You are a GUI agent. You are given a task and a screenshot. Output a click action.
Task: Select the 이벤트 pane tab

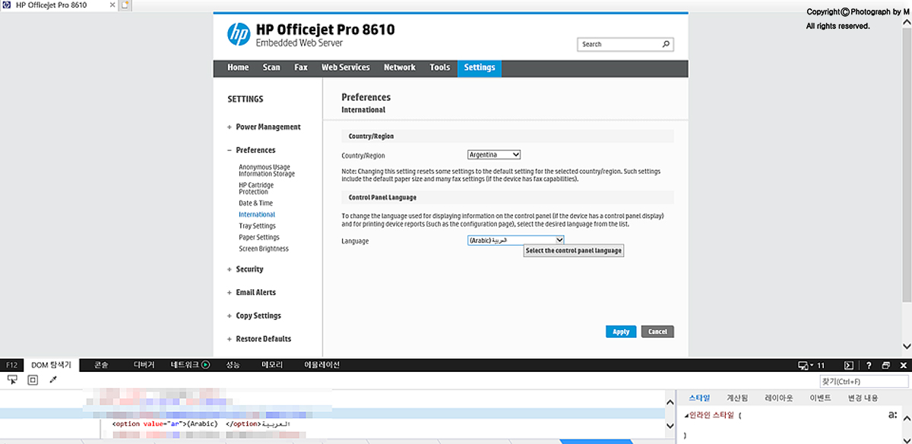(x=819, y=398)
